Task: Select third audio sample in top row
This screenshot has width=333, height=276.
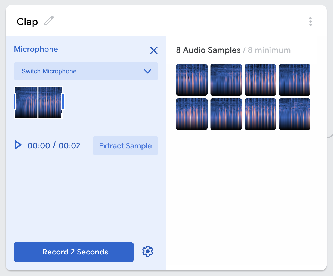Action: point(260,79)
